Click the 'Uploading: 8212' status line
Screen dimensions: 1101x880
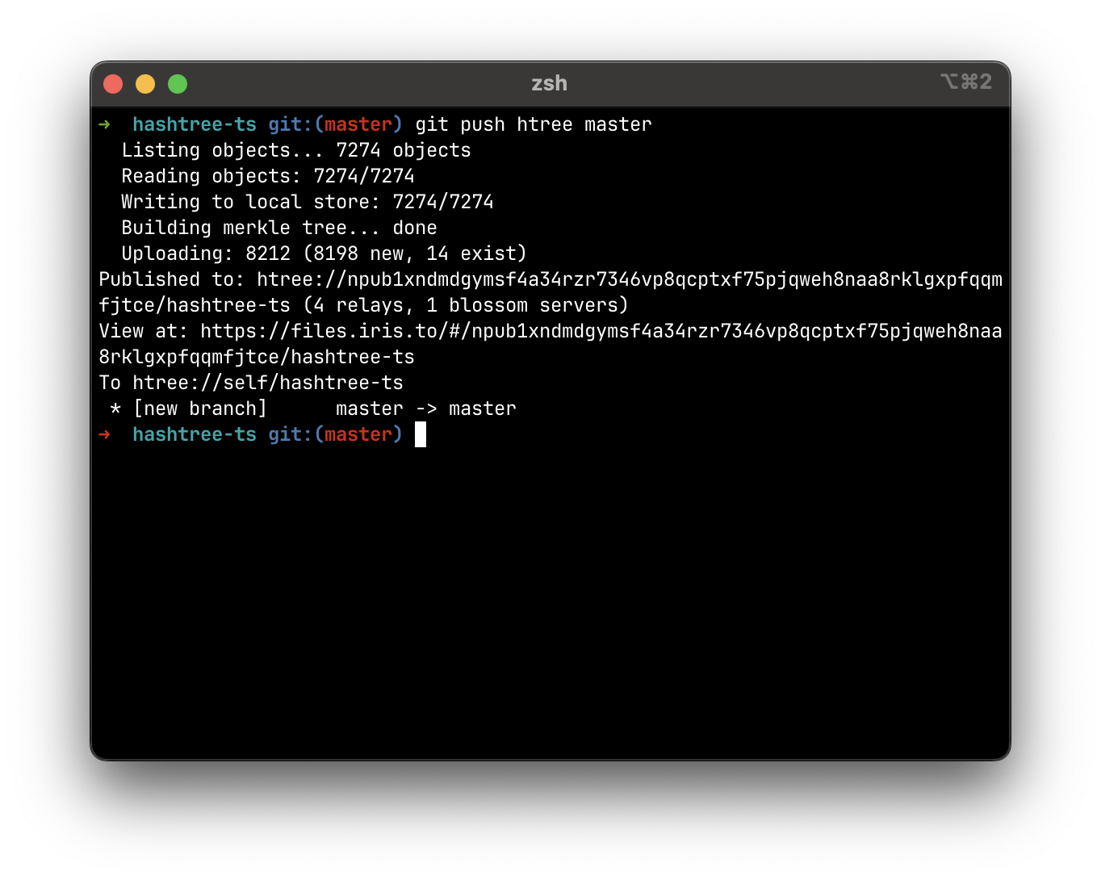tap(324, 254)
